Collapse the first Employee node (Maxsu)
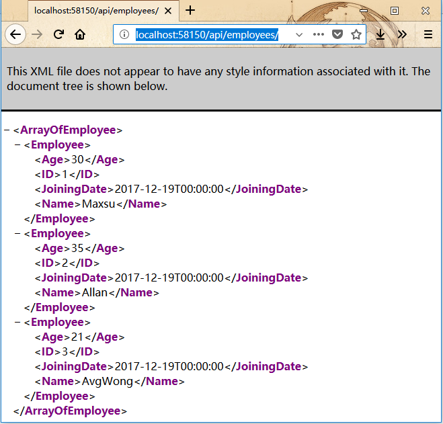 pos(17,145)
